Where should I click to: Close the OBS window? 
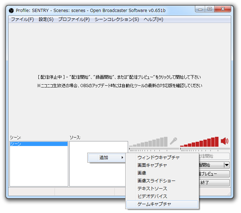(223, 9)
